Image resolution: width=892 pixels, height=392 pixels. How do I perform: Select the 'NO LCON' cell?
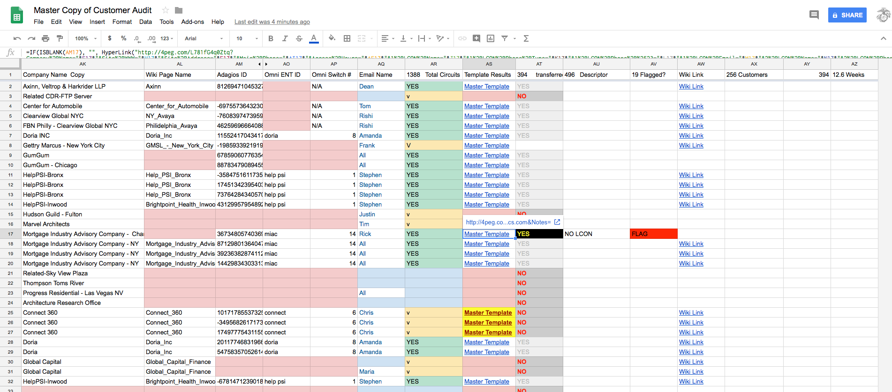[x=596, y=234]
